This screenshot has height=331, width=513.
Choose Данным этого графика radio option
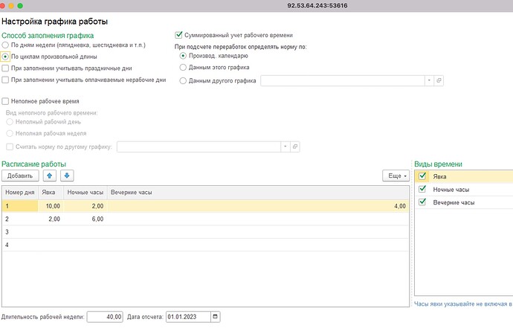183,68
